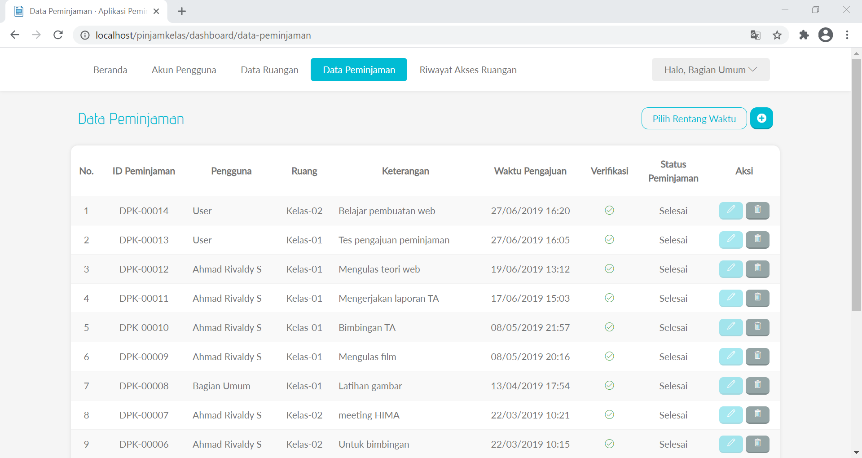Open Google Translate icon in address bar
The width and height of the screenshot is (862, 458).
(x=756, y=35)
